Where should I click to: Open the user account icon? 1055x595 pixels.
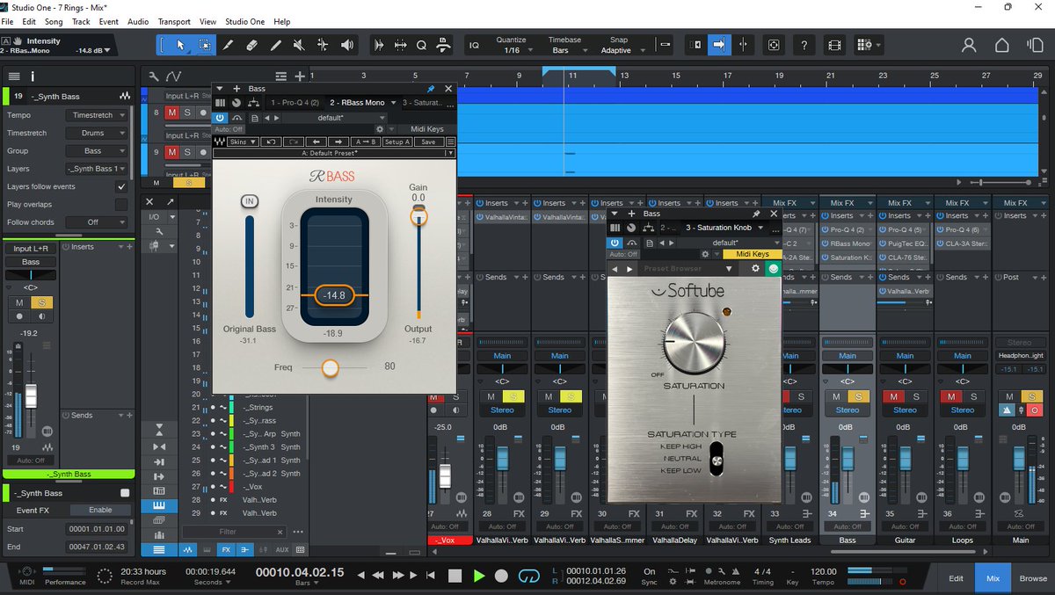969,45
